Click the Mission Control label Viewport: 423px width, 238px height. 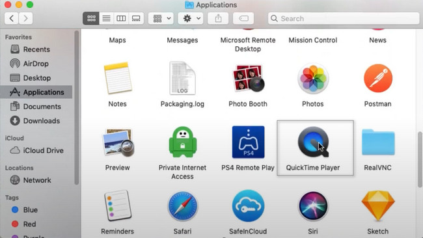tap(313, 40)
